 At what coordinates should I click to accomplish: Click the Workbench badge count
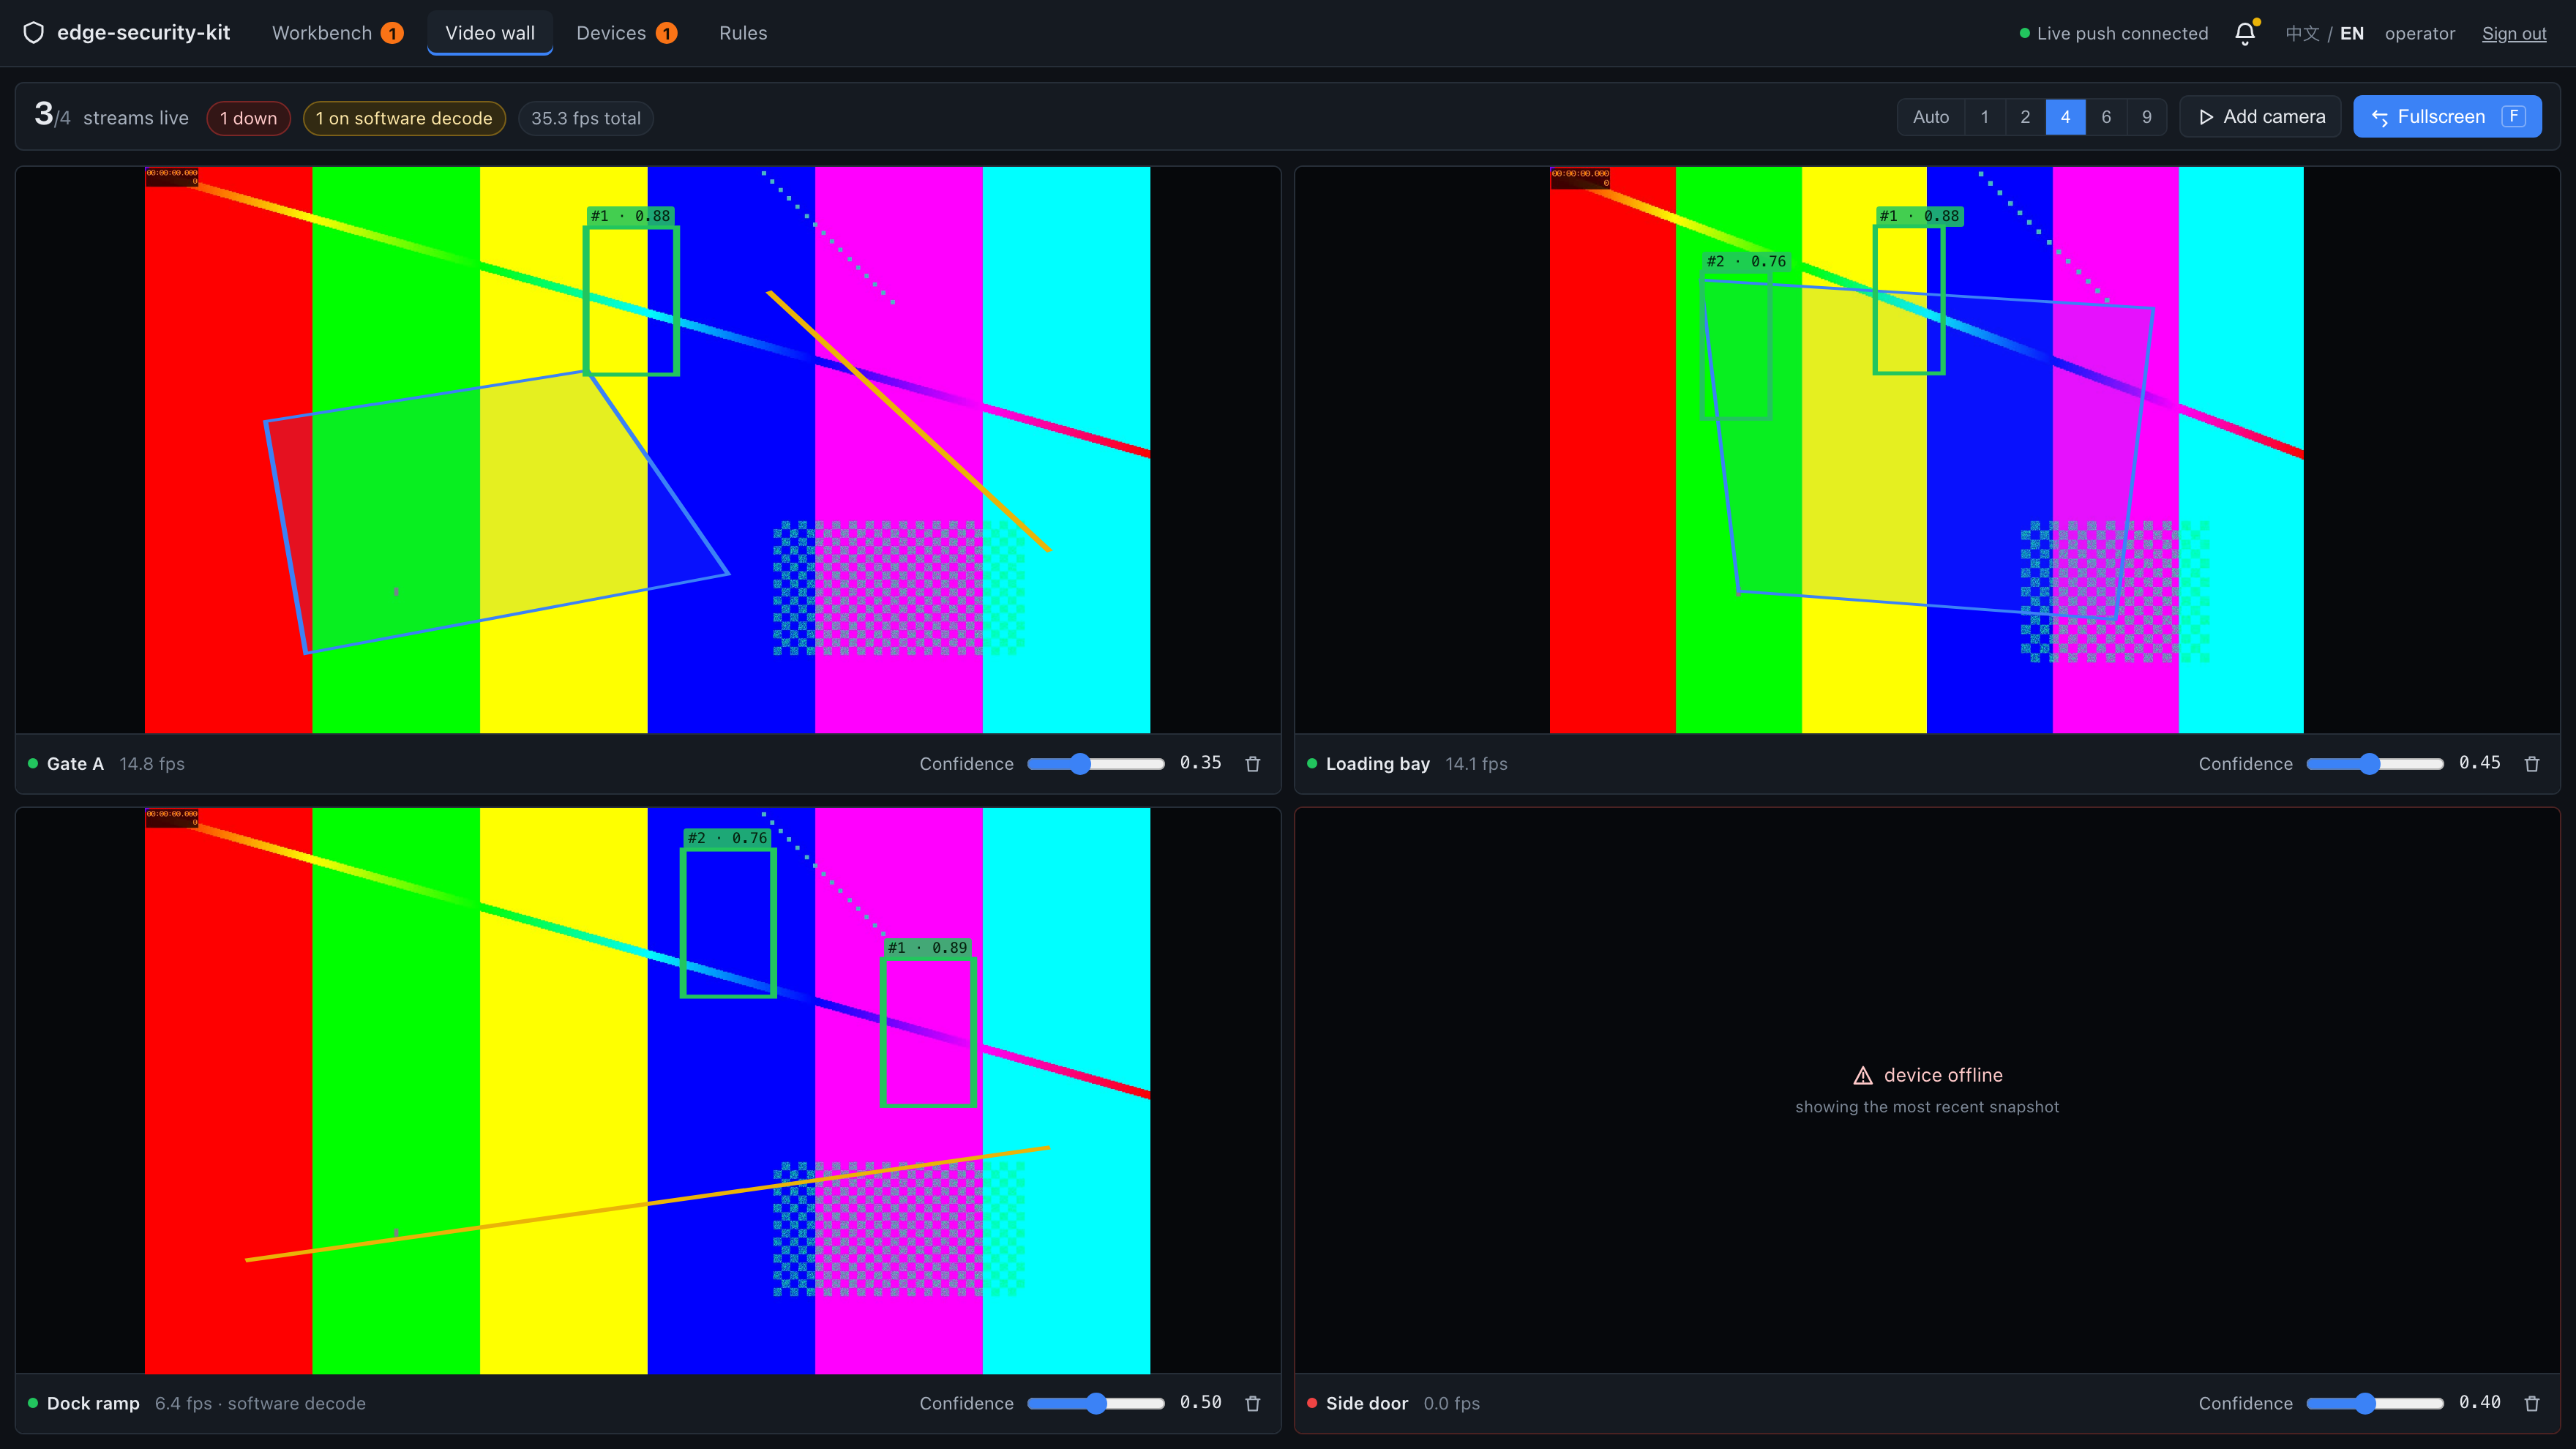(393, 33)
